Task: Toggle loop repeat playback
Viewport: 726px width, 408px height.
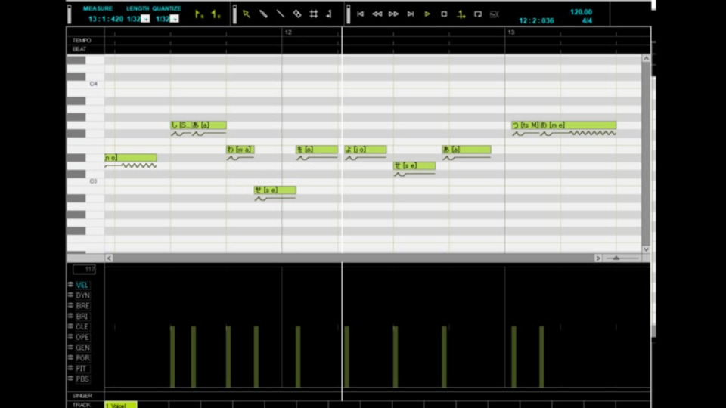Action: (x=478, y=14)
